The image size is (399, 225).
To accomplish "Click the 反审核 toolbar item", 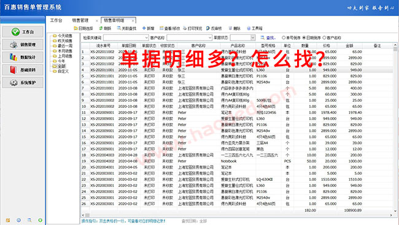I will tap(214, 28).
